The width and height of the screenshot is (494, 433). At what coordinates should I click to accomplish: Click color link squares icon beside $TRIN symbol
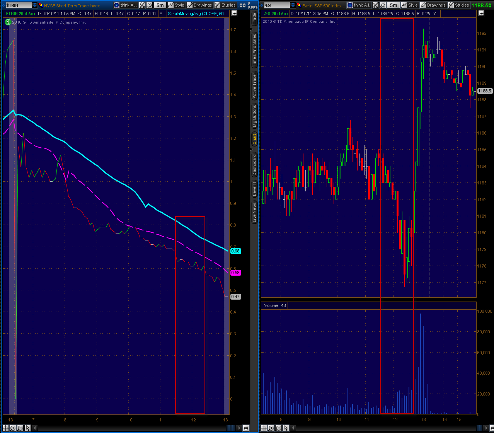coord(40,5)
